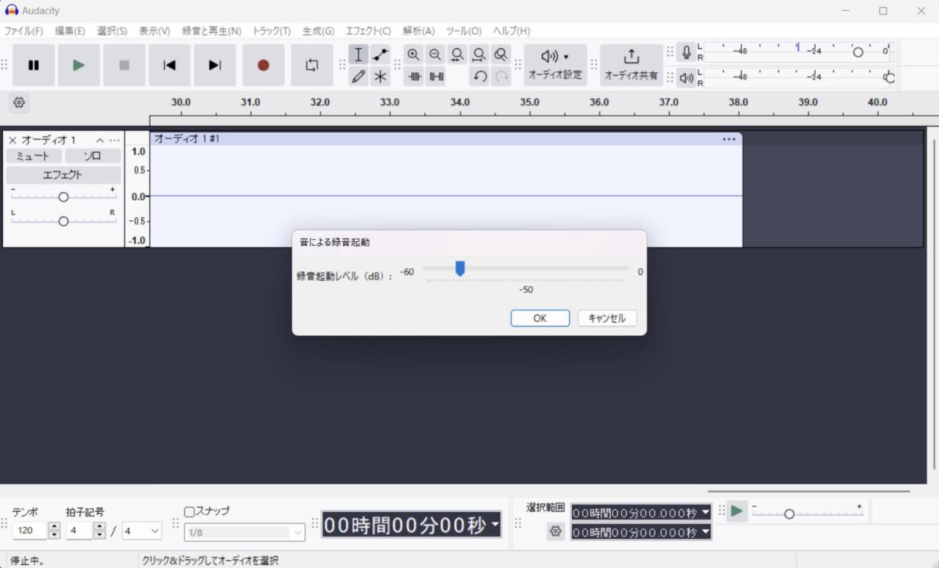Expand the time signature denominator dropdown
This screenshot has height=568, width=939.
pyautogui.click(x=142, y=531)
